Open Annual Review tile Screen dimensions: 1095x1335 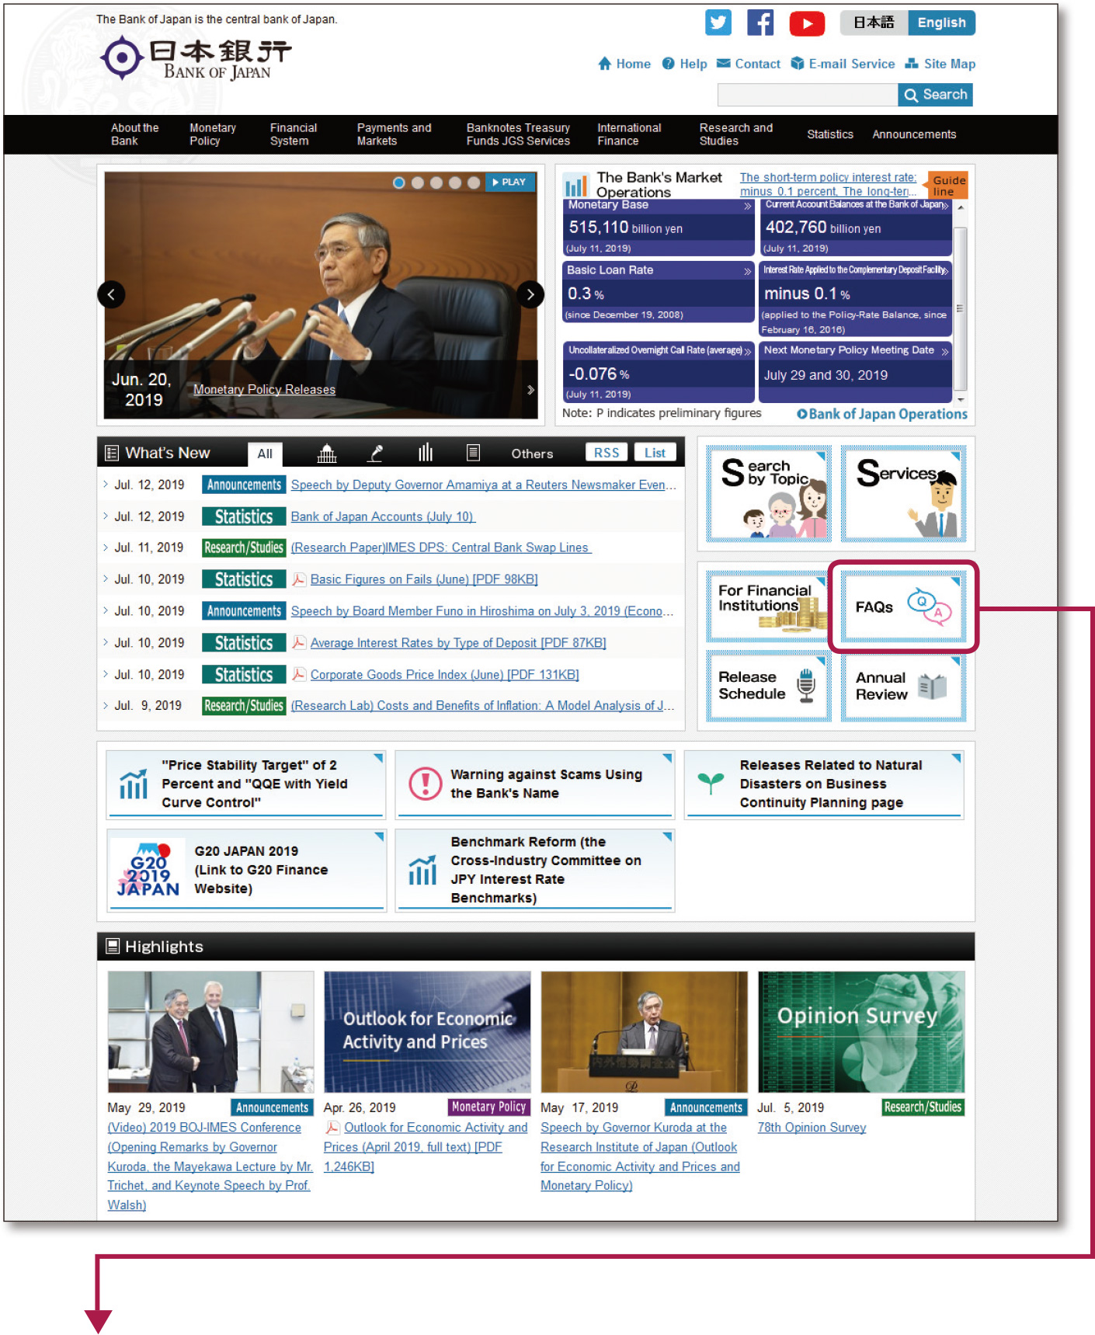pos(904,686)
